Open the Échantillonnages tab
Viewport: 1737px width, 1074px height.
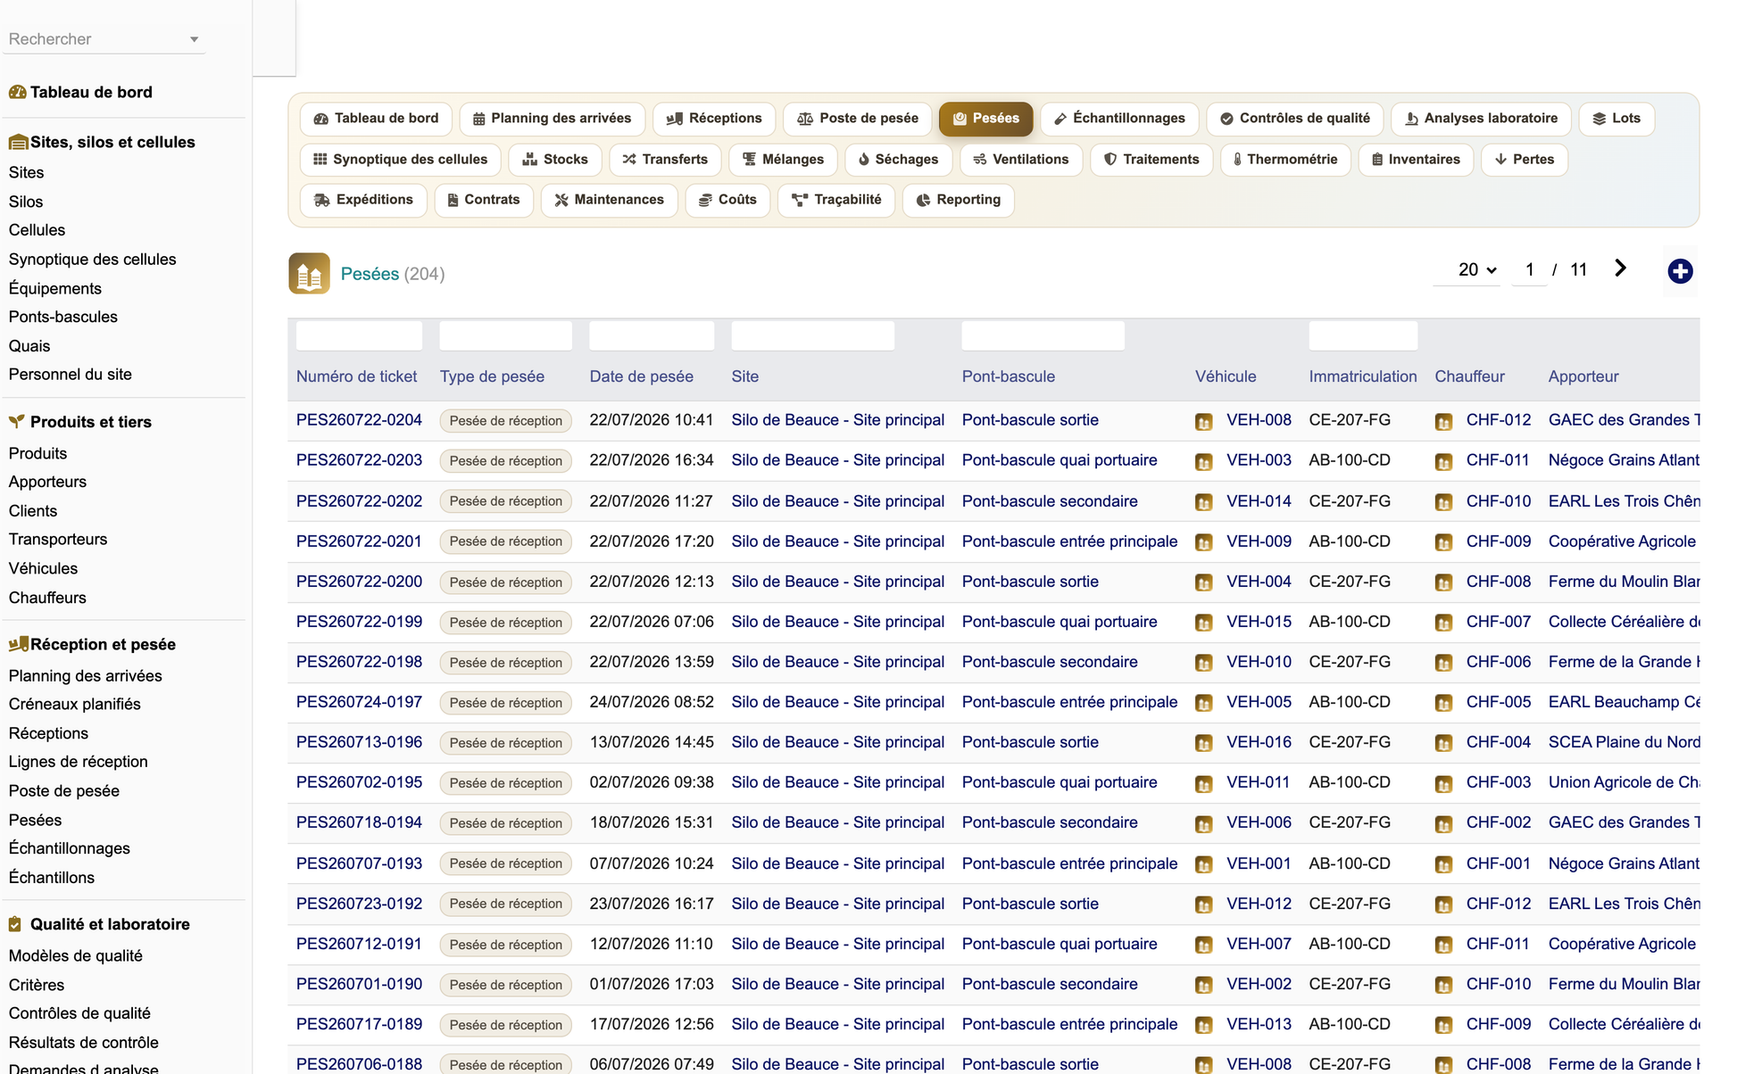tap(1119, 119)
